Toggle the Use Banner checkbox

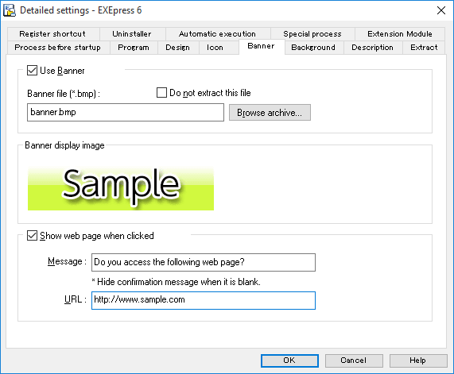[x=32, y=71]
